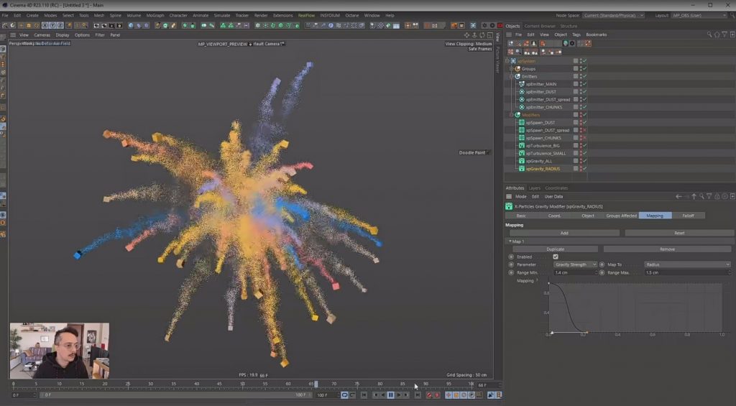Viewport: 736px width, 406px height.
Task: Open Object Manager Bookmarks menu
Action: tap(596, 34)
